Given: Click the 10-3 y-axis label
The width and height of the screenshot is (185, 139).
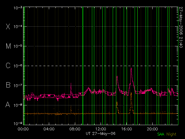Looking at the screenshot, I should click(18, 8).
